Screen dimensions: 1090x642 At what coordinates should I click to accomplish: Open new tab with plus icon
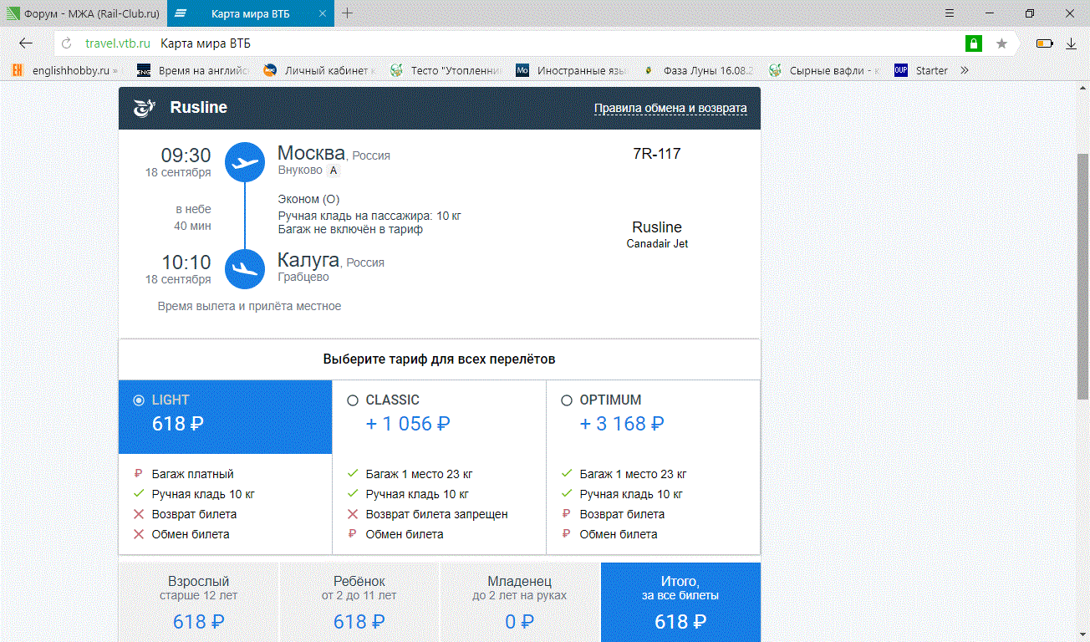(x=348, y=13)
